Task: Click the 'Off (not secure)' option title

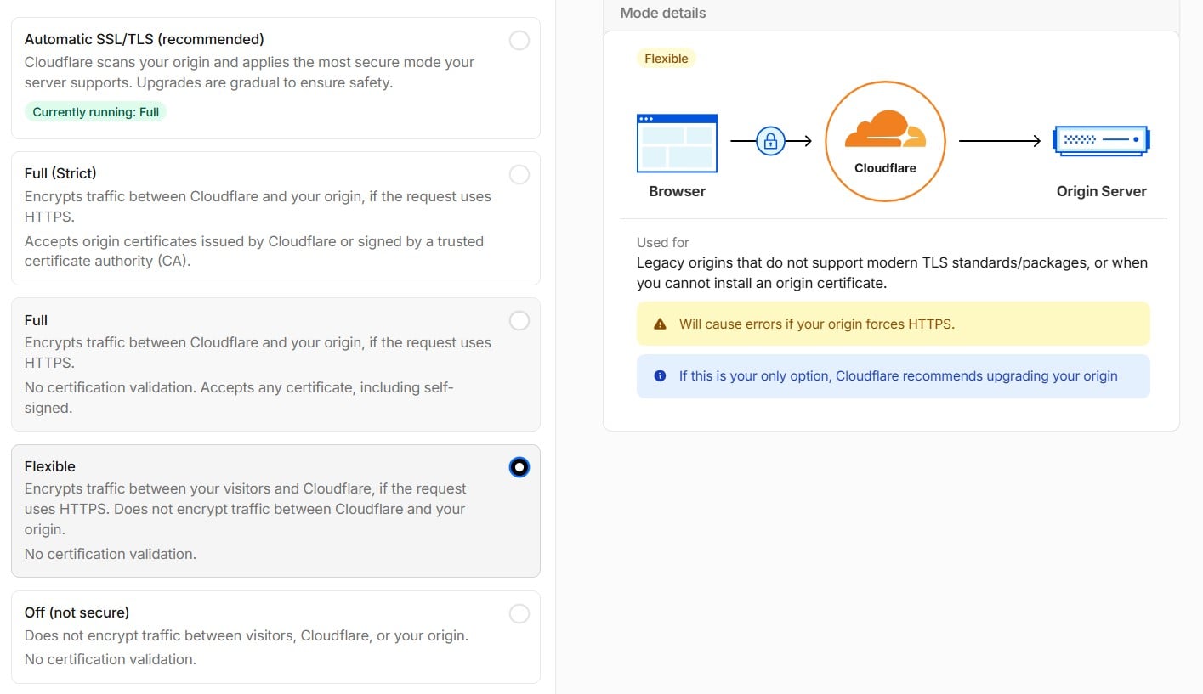Action: (77, 612)
